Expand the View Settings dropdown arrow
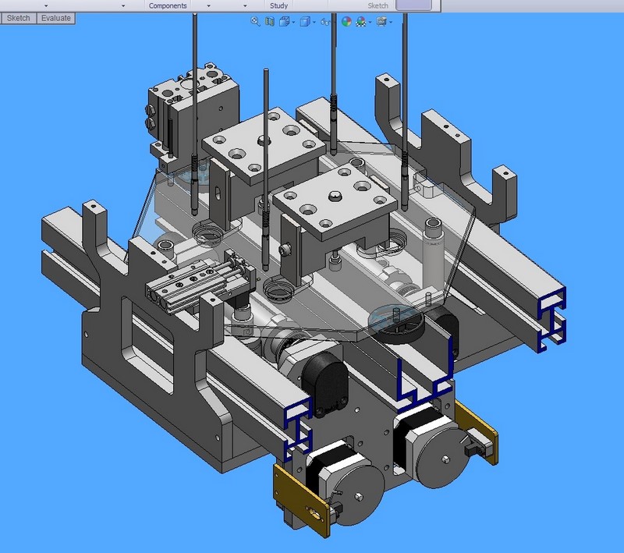The image size is (624, 553). point(390,22)
